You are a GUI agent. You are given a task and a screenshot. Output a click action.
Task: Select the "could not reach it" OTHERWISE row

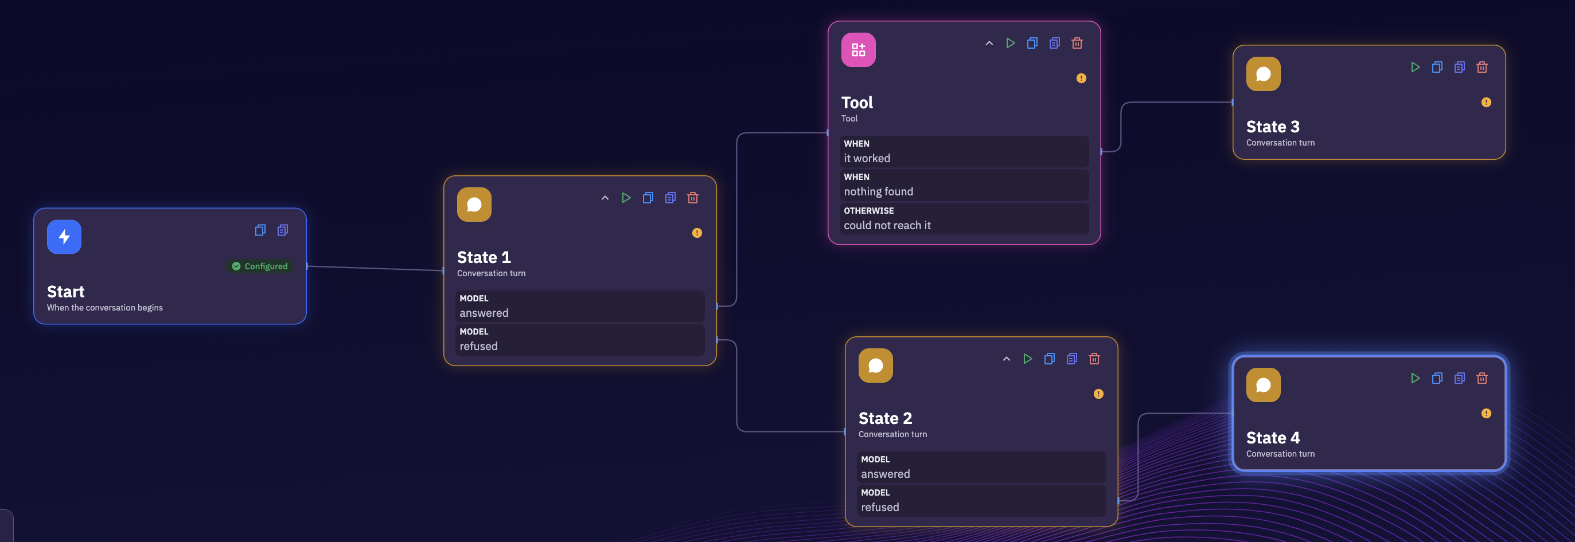click(964, 219)
